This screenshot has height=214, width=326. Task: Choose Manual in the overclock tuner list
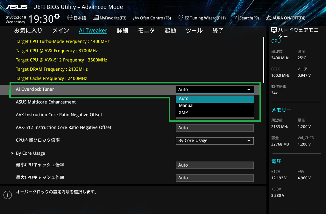215,105
